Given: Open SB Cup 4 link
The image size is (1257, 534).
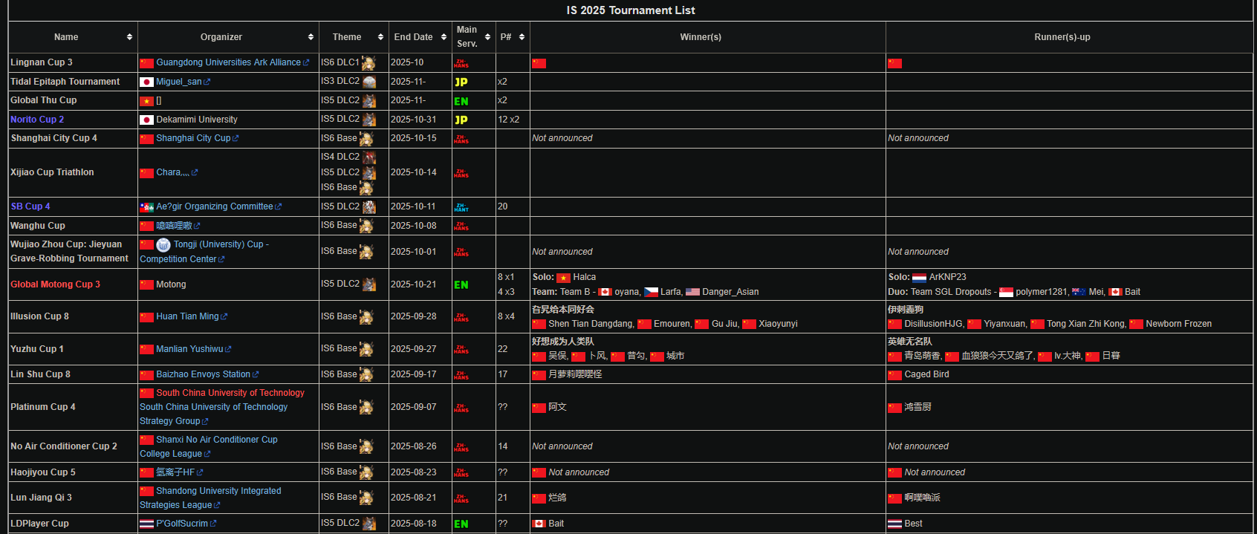Looking at the screenshot, I should [x=30, y=206].
